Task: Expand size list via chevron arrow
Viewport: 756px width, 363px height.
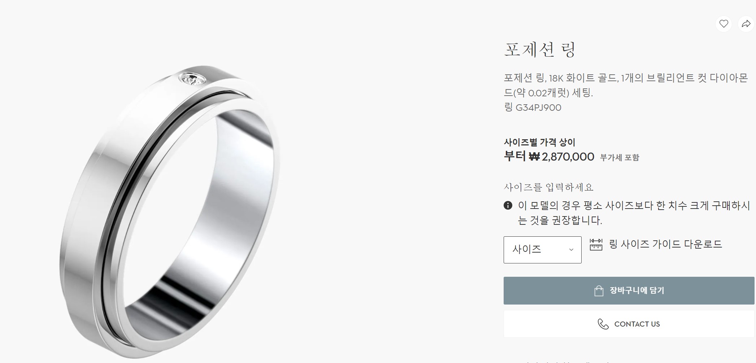Action: point(571,250)
